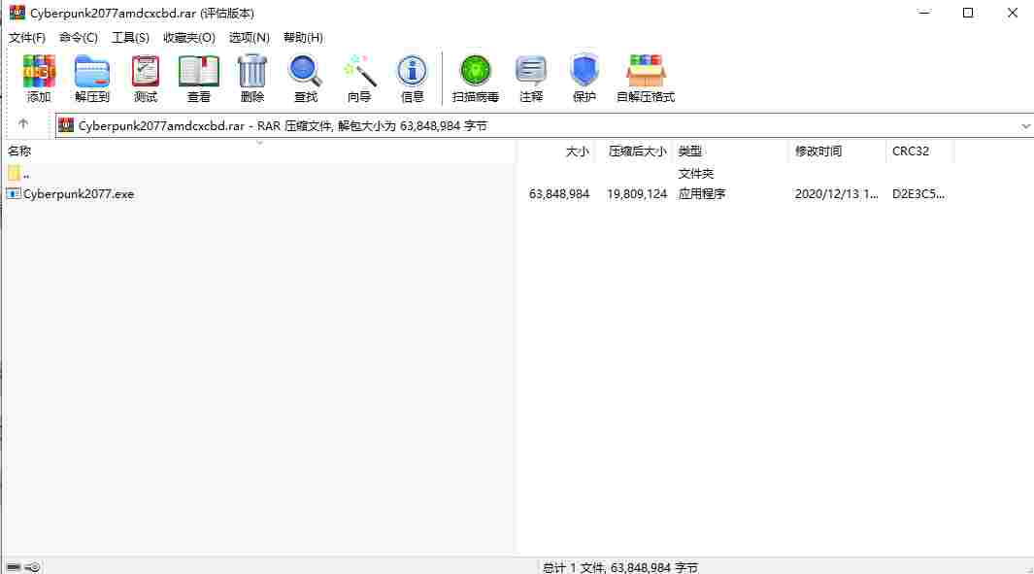This screenshot has height=574, width=1034.
Task: Click the WinRAR icon in title bar
Action: (x=17, y=13)
